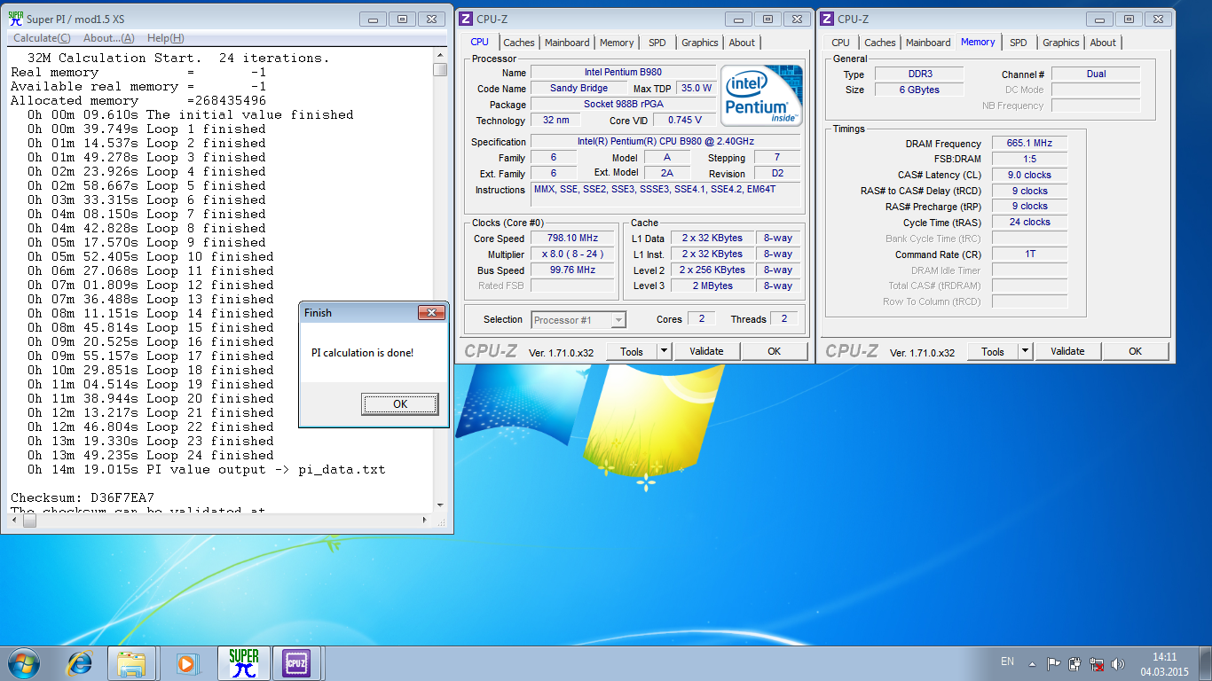1212x681 pixels.
Task: Switch to CPU tab in Memory window
Action: 841,43
